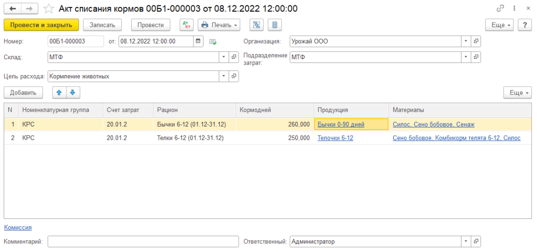Open the Ответственный dropdown list

pyautogui.click(x=466, y=241)
